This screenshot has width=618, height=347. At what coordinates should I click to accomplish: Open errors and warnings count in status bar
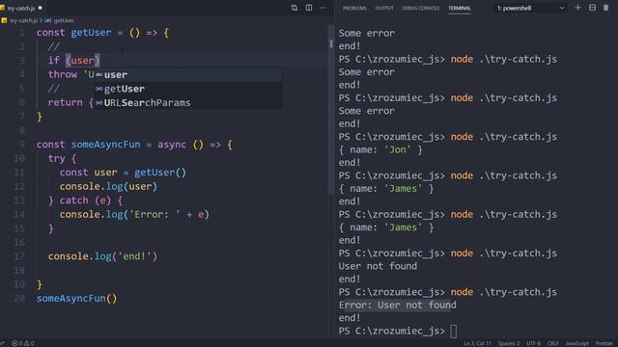(x=23, y=343)
